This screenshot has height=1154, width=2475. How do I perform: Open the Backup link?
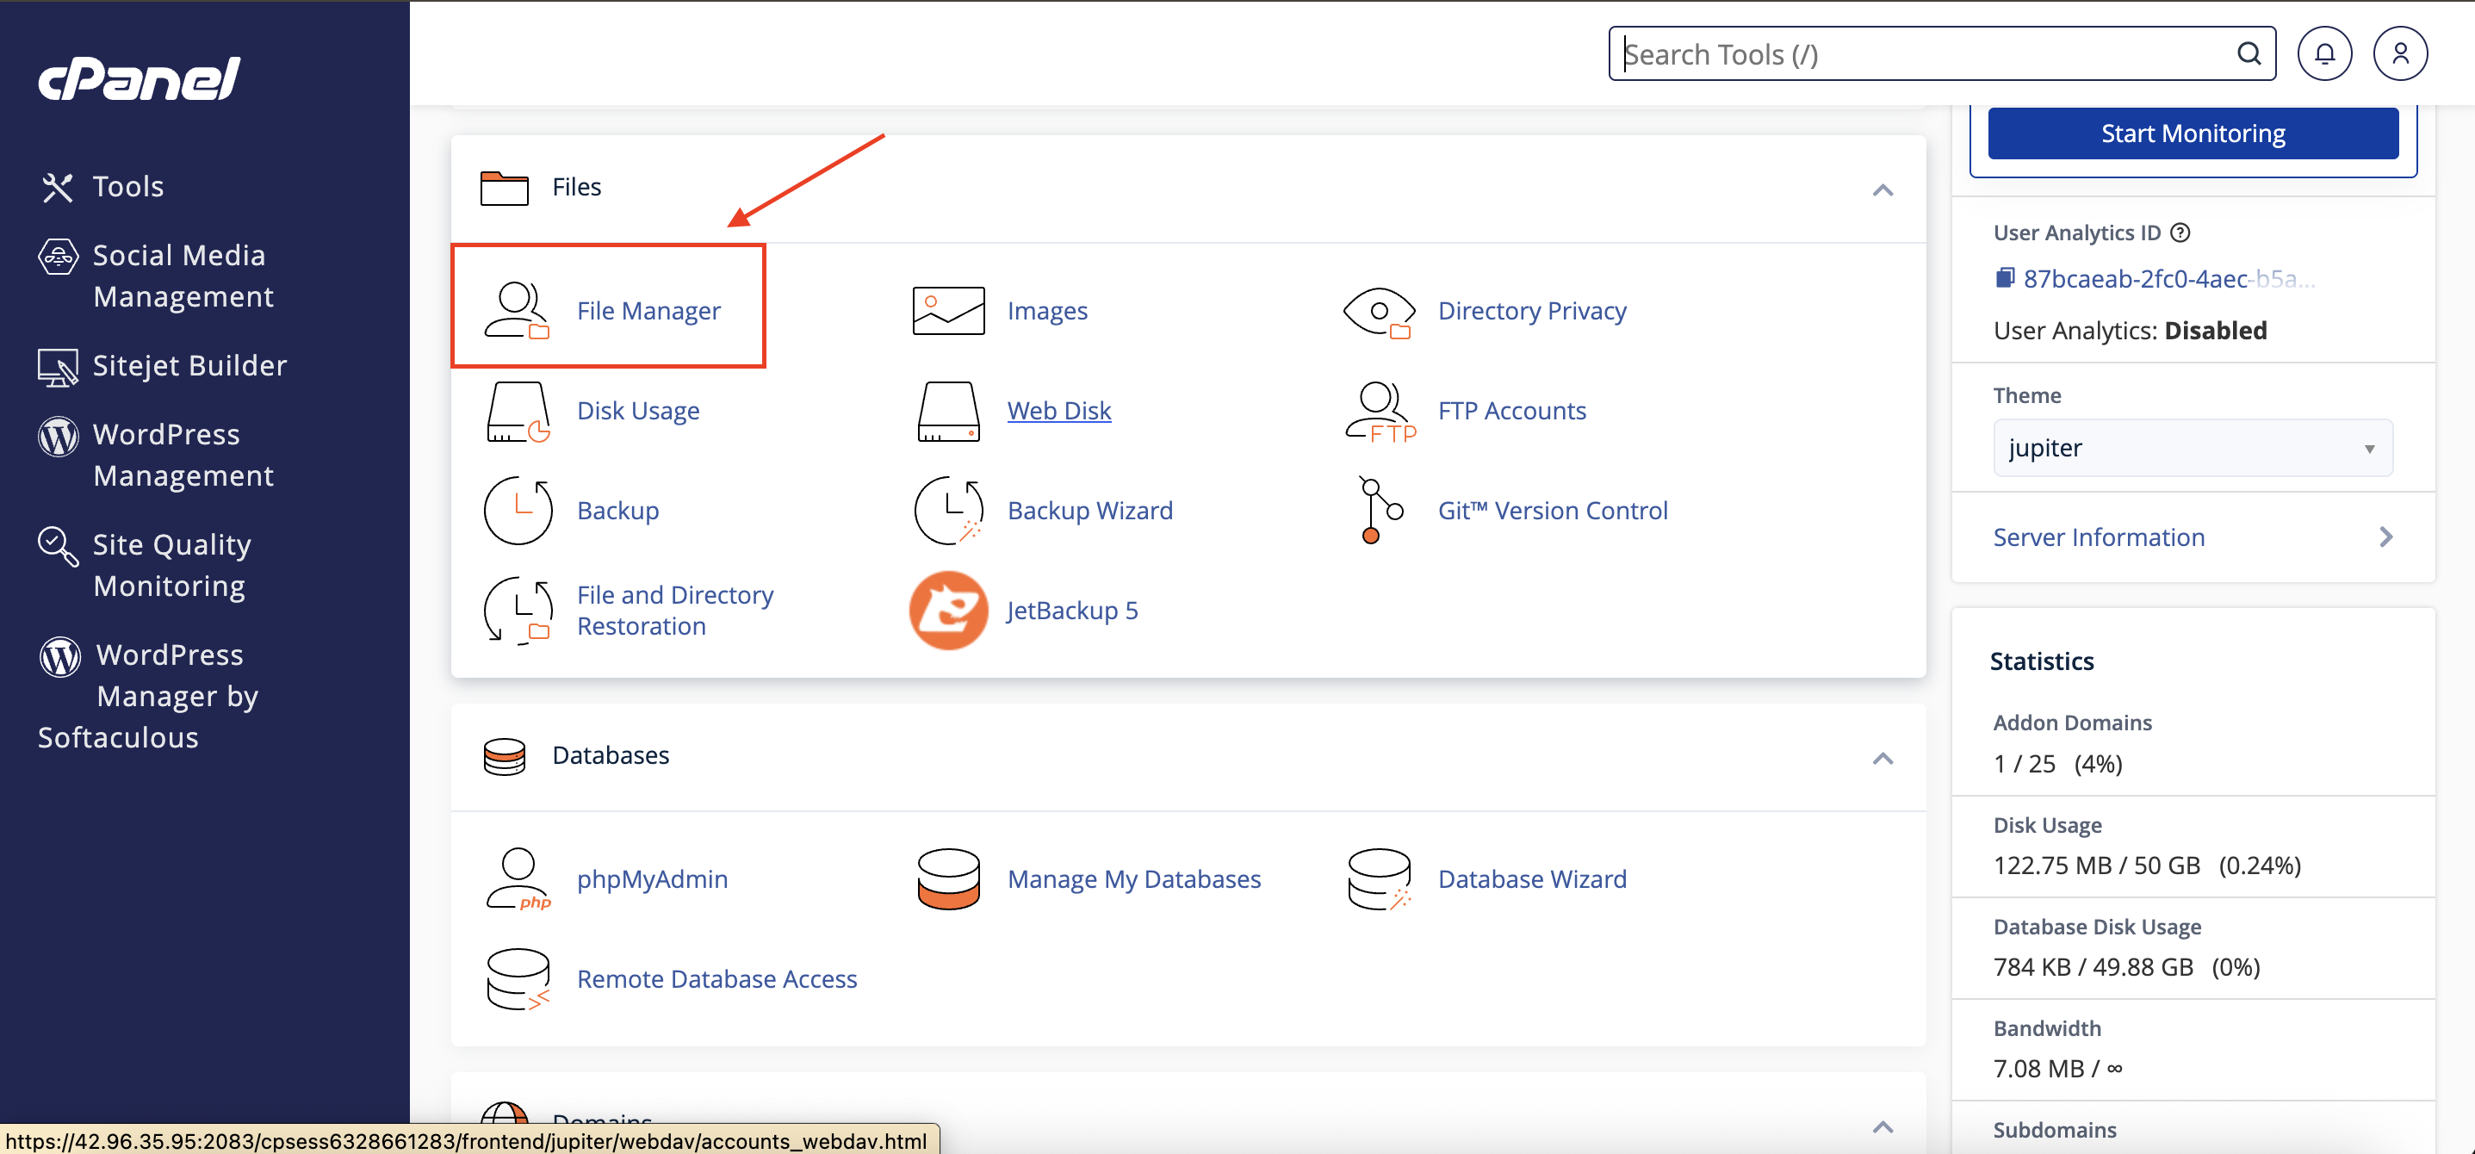(617, 510)
